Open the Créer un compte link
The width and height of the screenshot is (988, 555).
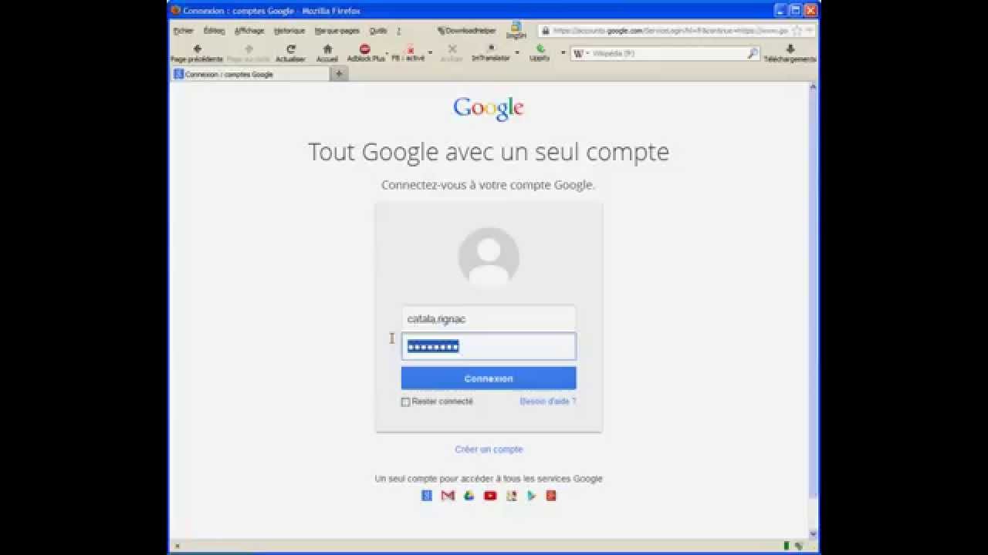[488, 449]
